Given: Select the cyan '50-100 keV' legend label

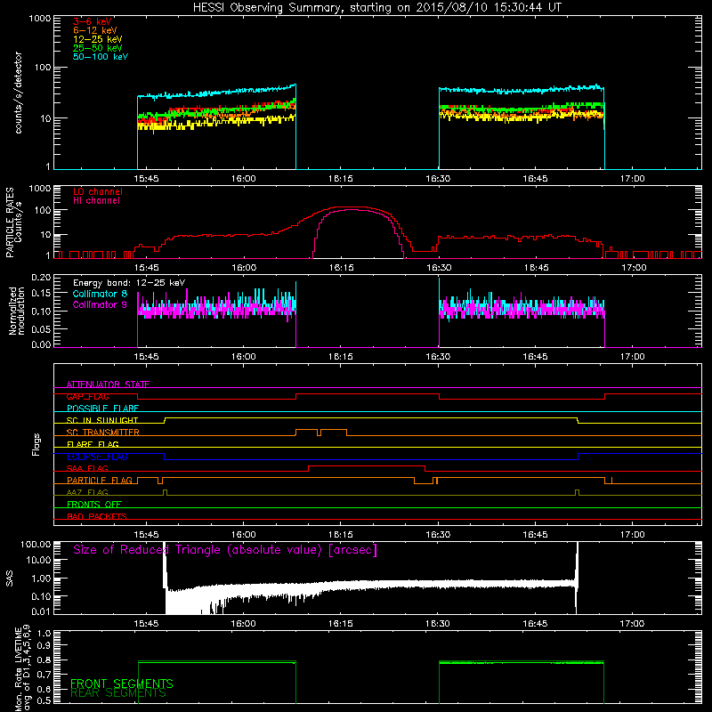Looking at the screenshot, I should click(x=101, y=57).
